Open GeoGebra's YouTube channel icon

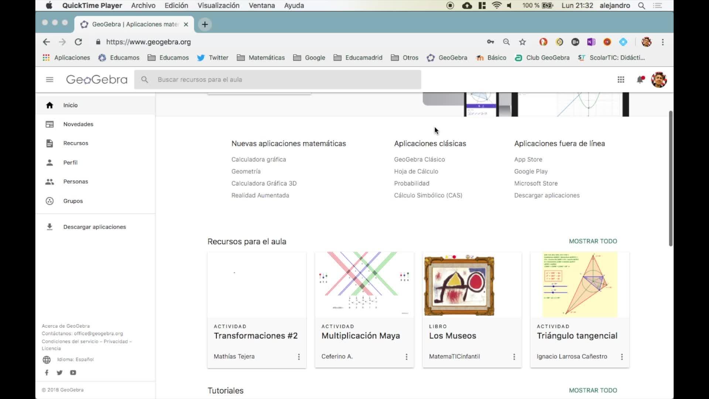73,372
